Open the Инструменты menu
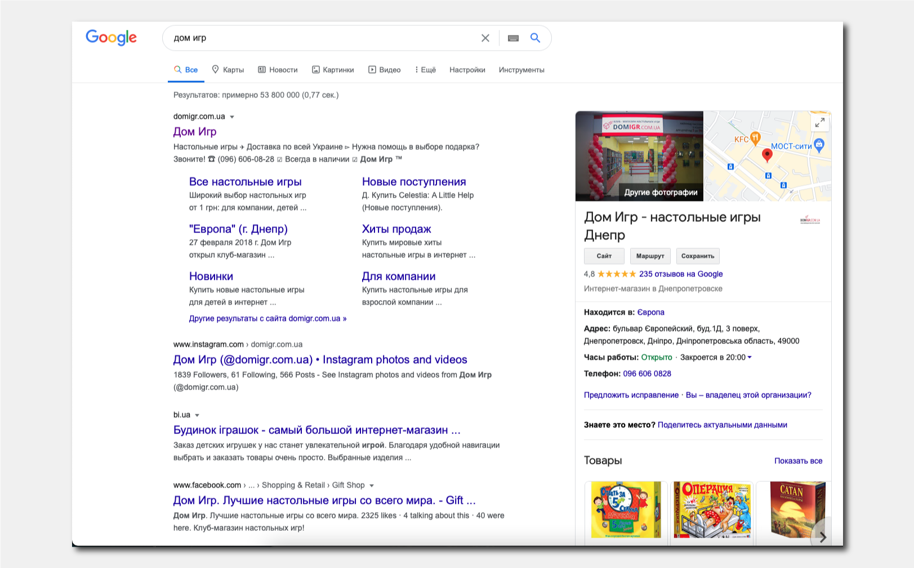 [521, 70]
